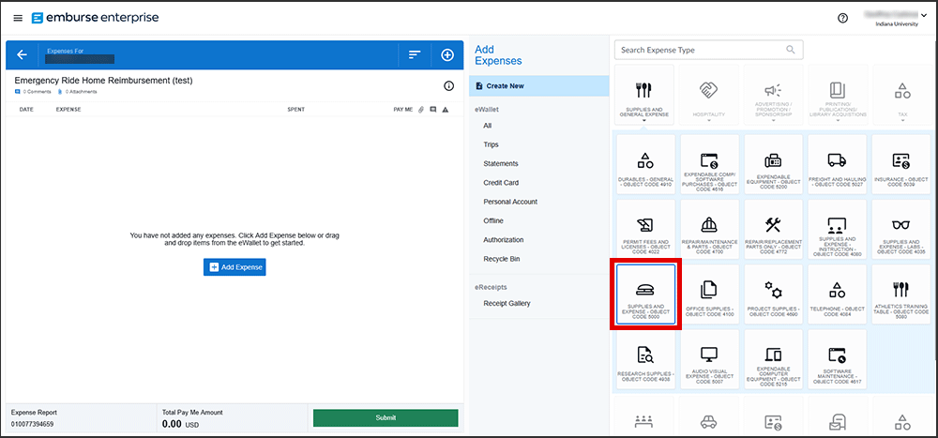
Task: Click the sort icon in the blue header
Action: 414,55
